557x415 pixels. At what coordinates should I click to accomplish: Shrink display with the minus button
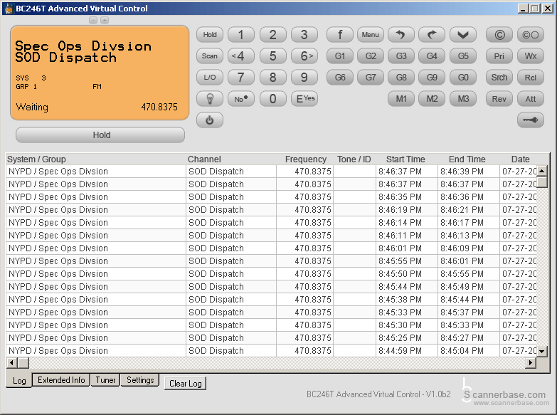(93, 21)
